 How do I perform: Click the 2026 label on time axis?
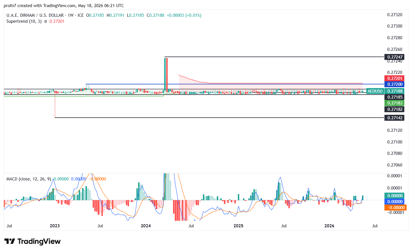click(329, 226)
